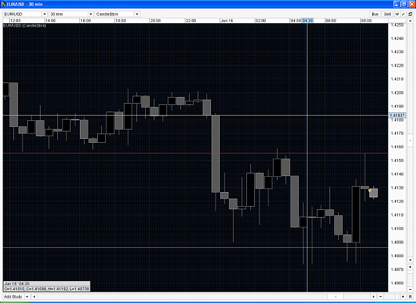Click the application icon in title bar
The image size is (416, 303).
[3, 4]
